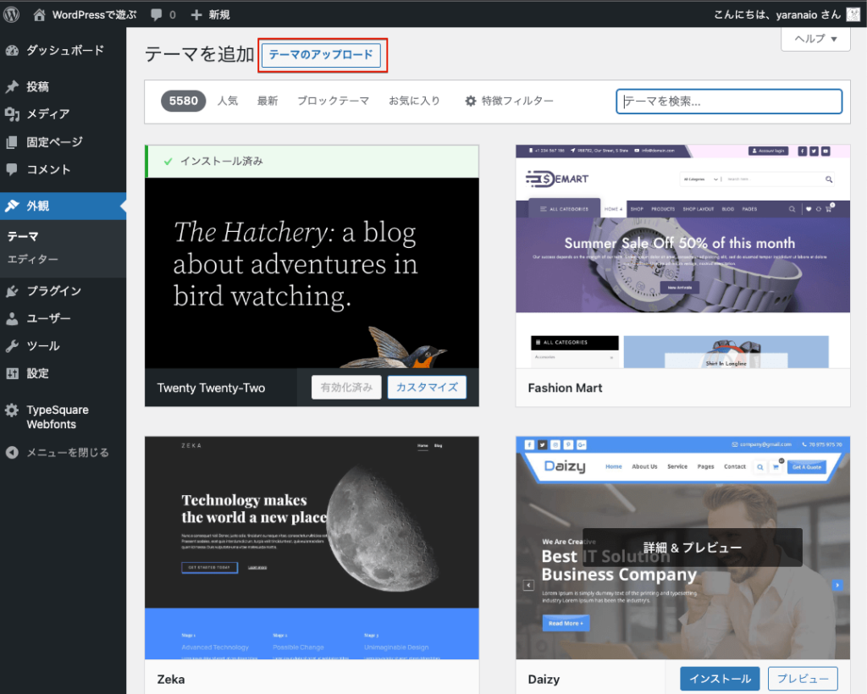Collapse sidebar with メニューを閉じる
The height and width of the screenshot is (694, 867).
(63, 453)
